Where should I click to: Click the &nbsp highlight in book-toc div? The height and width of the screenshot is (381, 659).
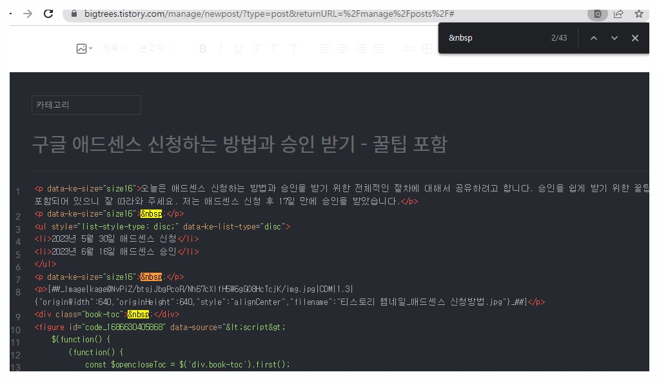[138, 314]
